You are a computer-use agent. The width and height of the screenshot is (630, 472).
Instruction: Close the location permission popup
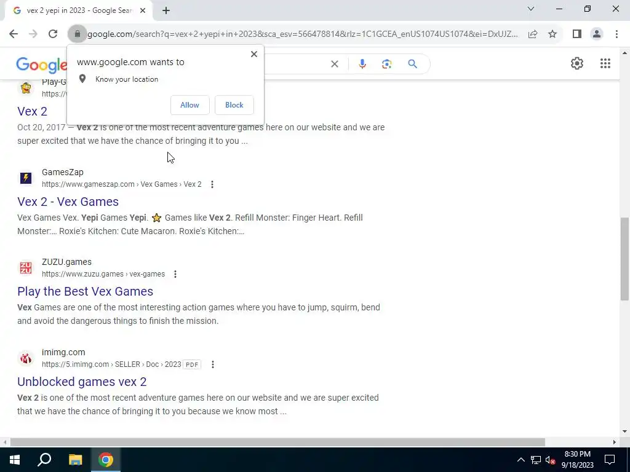[254, 54]
